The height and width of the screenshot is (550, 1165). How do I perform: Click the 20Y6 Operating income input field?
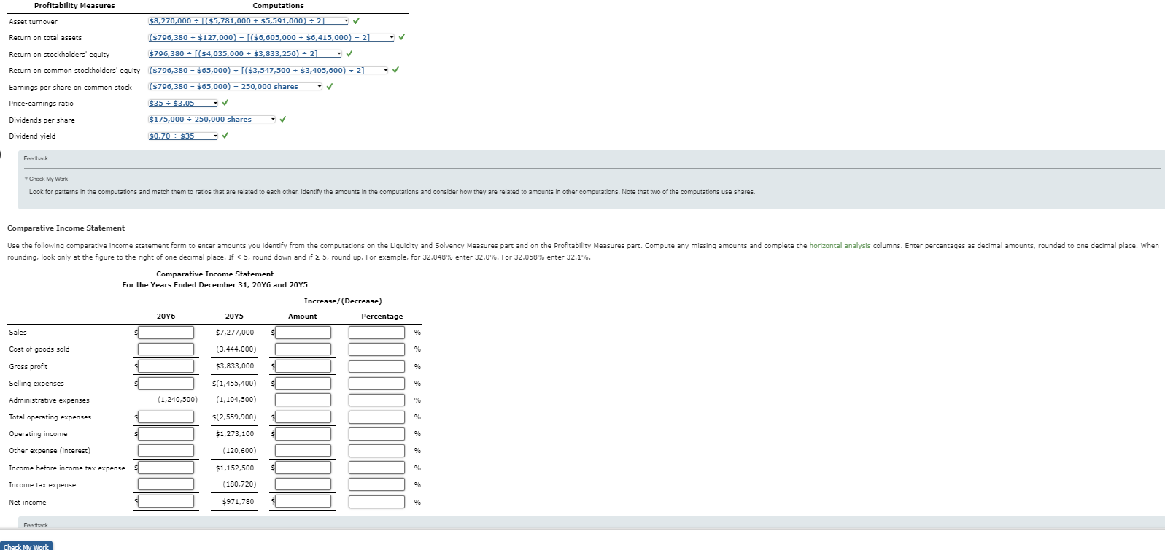(x=166, y=434)
